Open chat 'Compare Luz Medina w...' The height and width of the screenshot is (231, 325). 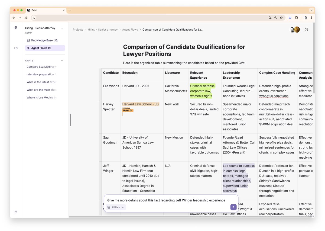(x=42, y=67)
